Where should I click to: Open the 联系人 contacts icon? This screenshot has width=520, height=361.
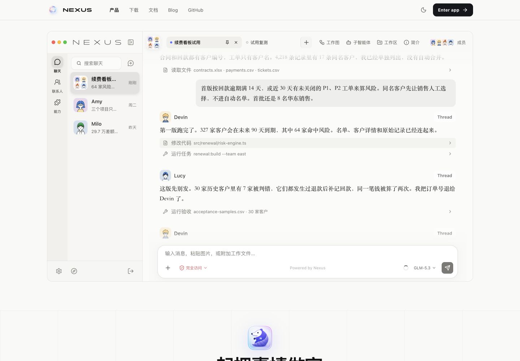57,86
